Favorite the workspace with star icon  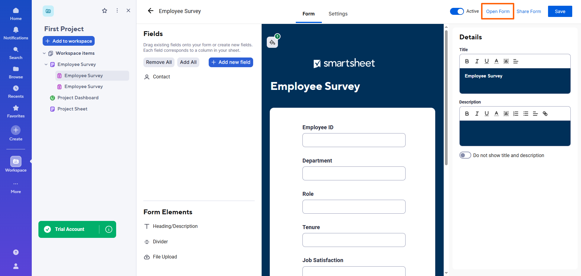(105, 11)
